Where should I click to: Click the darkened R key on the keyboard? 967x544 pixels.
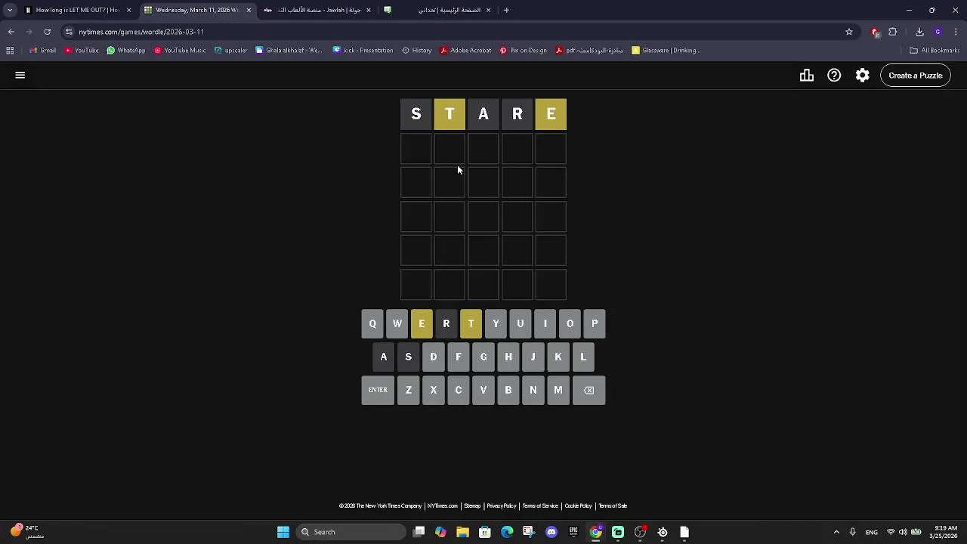pyautogui.click(x=446, y=323)
